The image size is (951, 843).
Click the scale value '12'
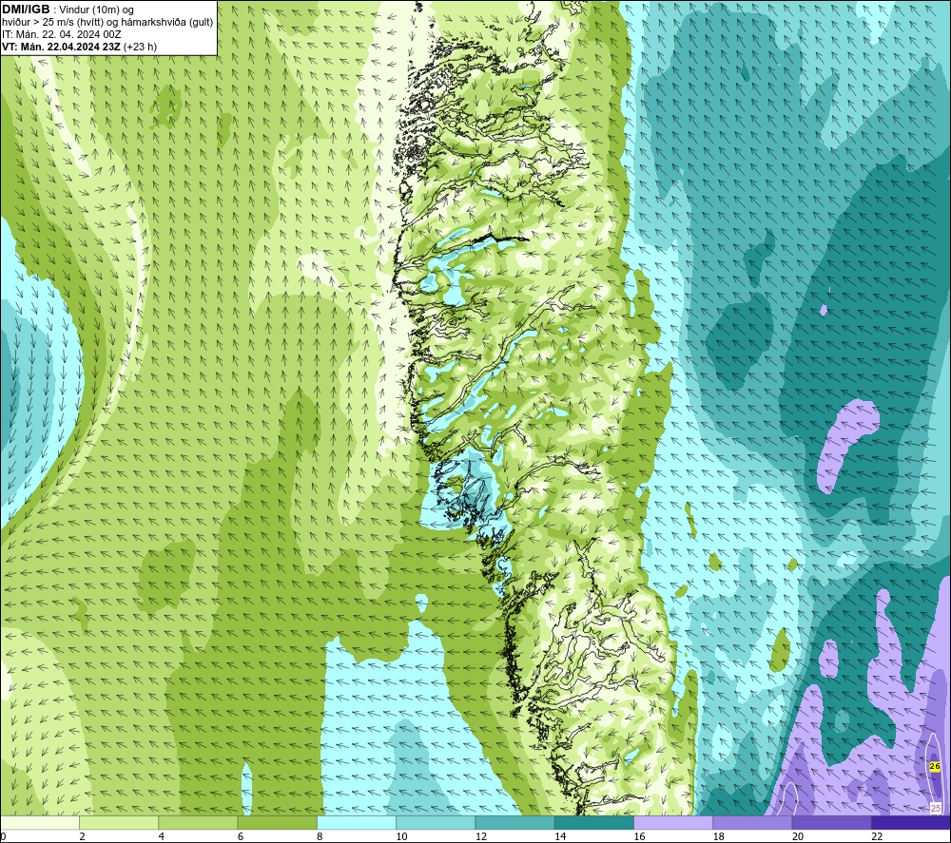(481, 836)
